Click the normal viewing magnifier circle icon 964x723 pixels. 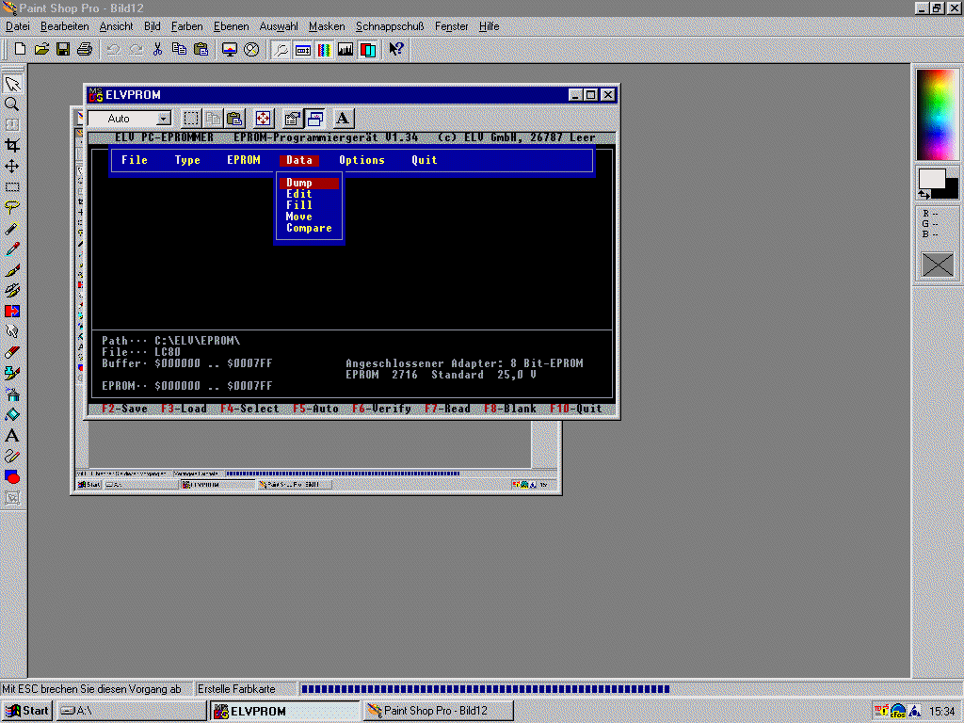pos(251,49)
